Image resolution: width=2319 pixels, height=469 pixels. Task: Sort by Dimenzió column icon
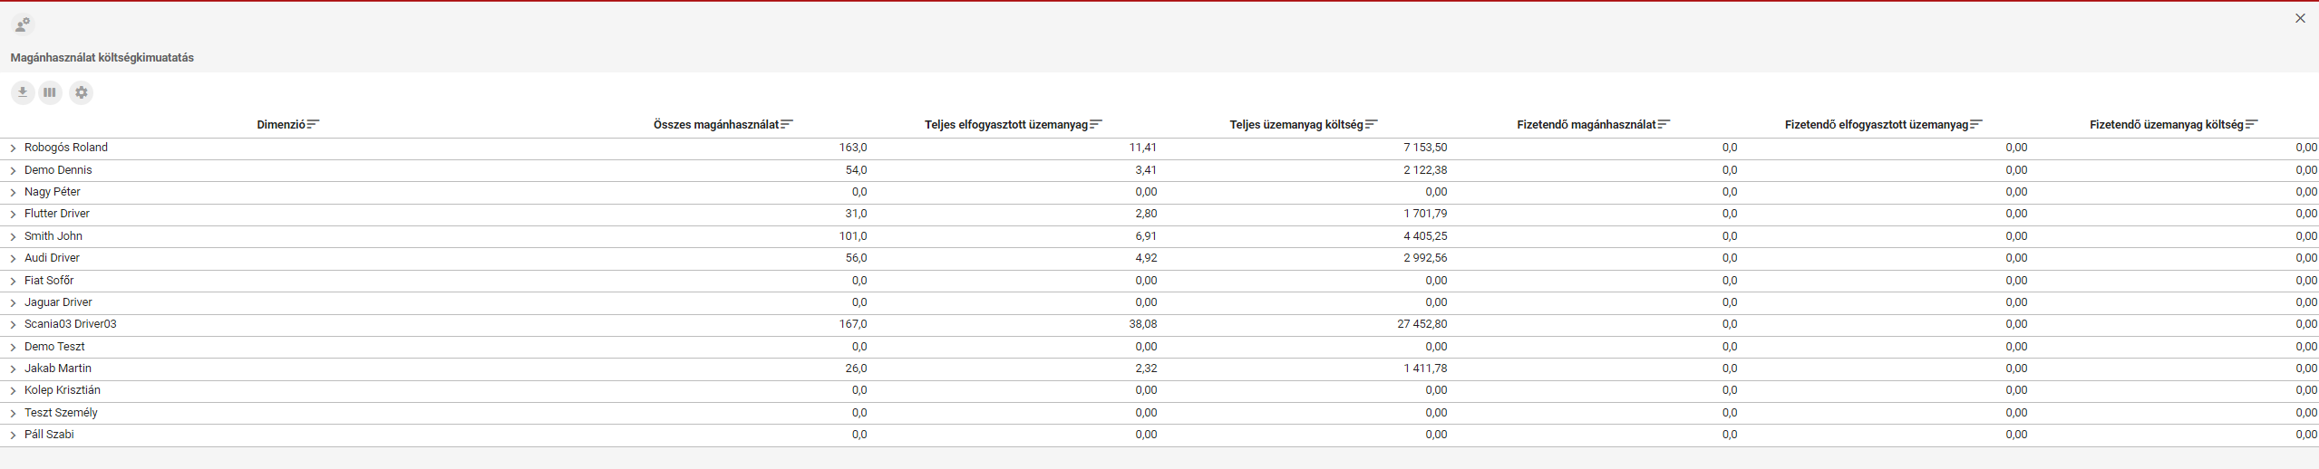(314, 124)
